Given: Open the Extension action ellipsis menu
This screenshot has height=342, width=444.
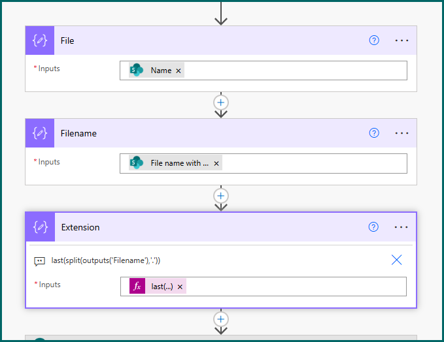Looking at the screenshot, I should (x=401, y=227).
